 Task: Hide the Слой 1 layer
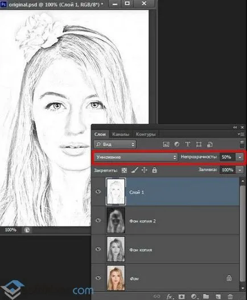tap(98, 192)
